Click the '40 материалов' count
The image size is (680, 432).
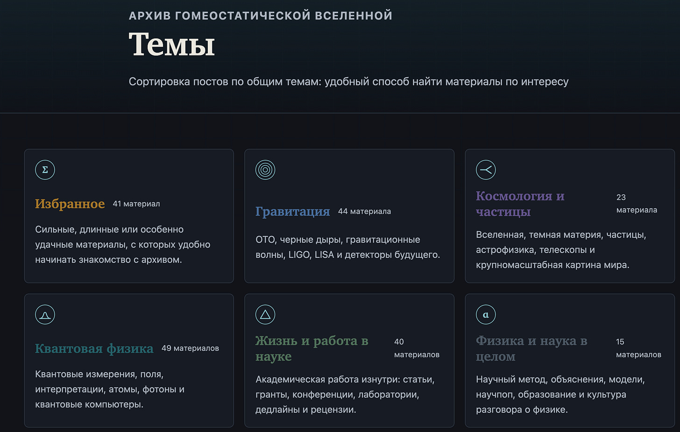[417, 348]
